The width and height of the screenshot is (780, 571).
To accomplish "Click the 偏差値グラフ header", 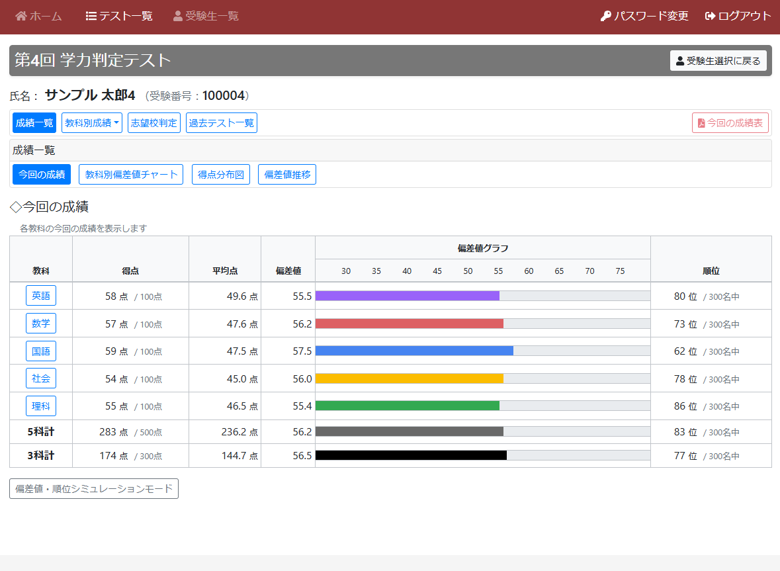I will point(483,248).
